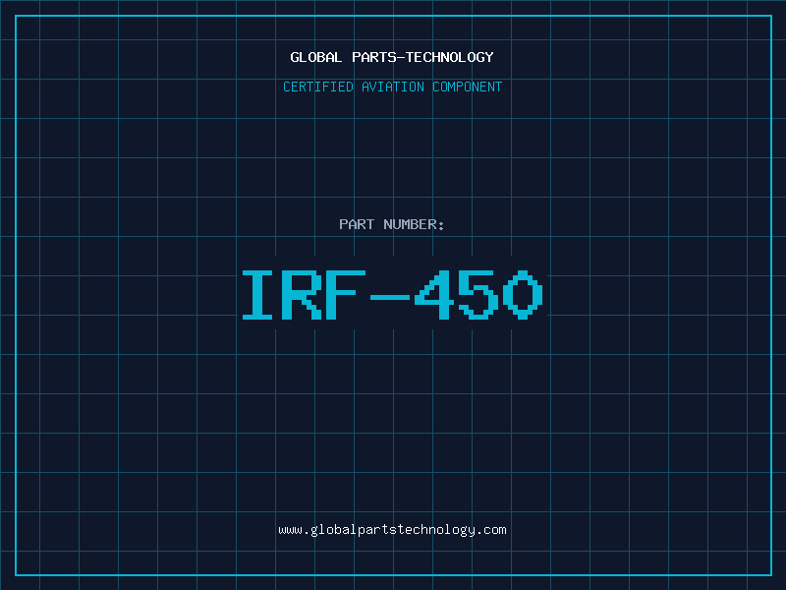Click the PART NUMBER: label
Screen dimensions: 786x590
tap(391, 224)
